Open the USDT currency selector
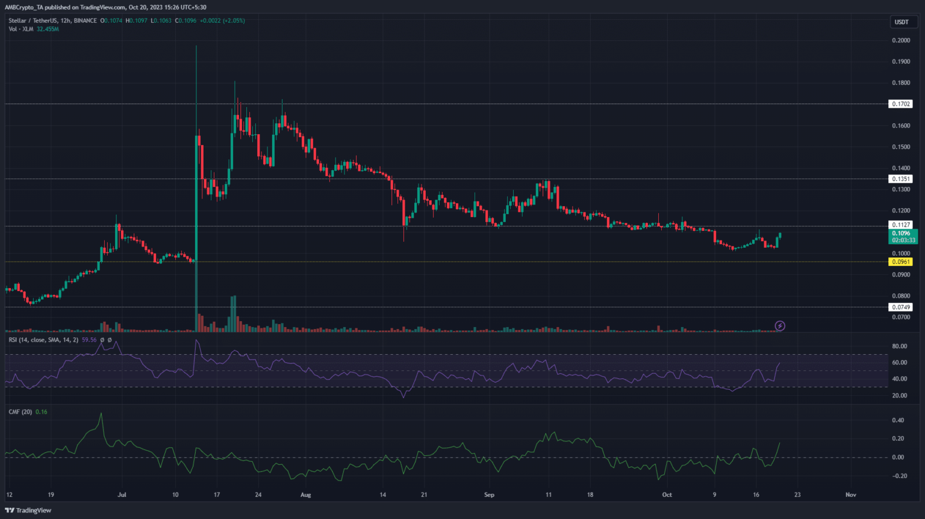Image resolution: width=925 pixels, height=519 pixels. 901,22
